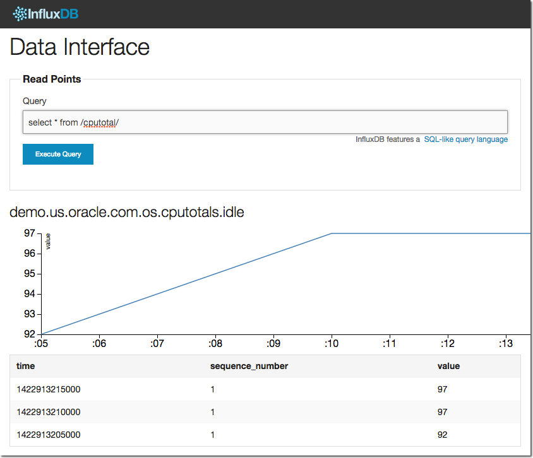Image resolution: width=533 pixels, height=458 pixels.
Task: Click the :13 tick on the chart x-axis
Action: pos(505,344)
